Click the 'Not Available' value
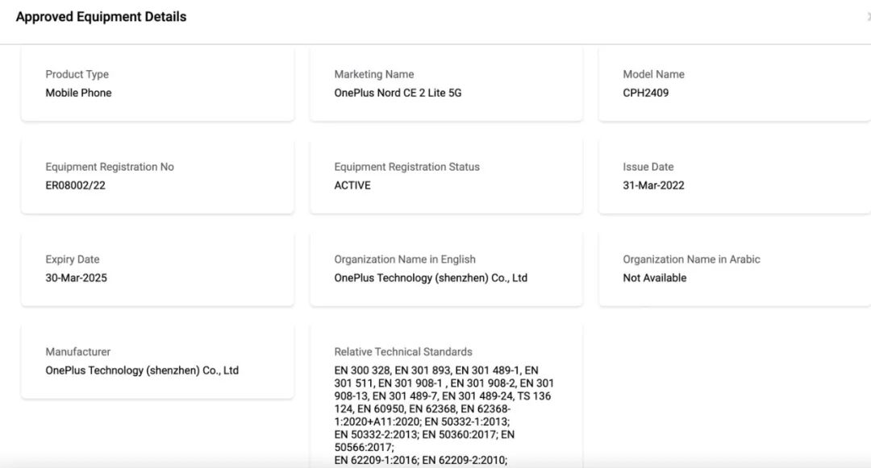This screenshot has height=468, width=871. pyautogui.click(x=654, y=278)
